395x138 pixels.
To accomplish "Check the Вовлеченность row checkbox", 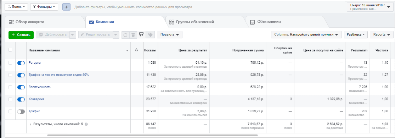I will coord(10,87).
